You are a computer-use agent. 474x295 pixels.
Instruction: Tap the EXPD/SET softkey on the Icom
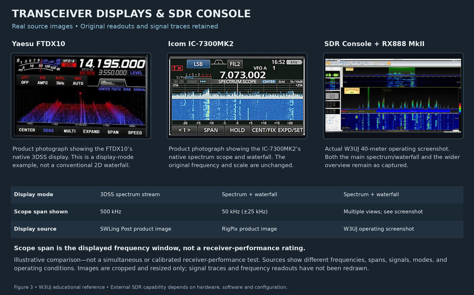290,130
